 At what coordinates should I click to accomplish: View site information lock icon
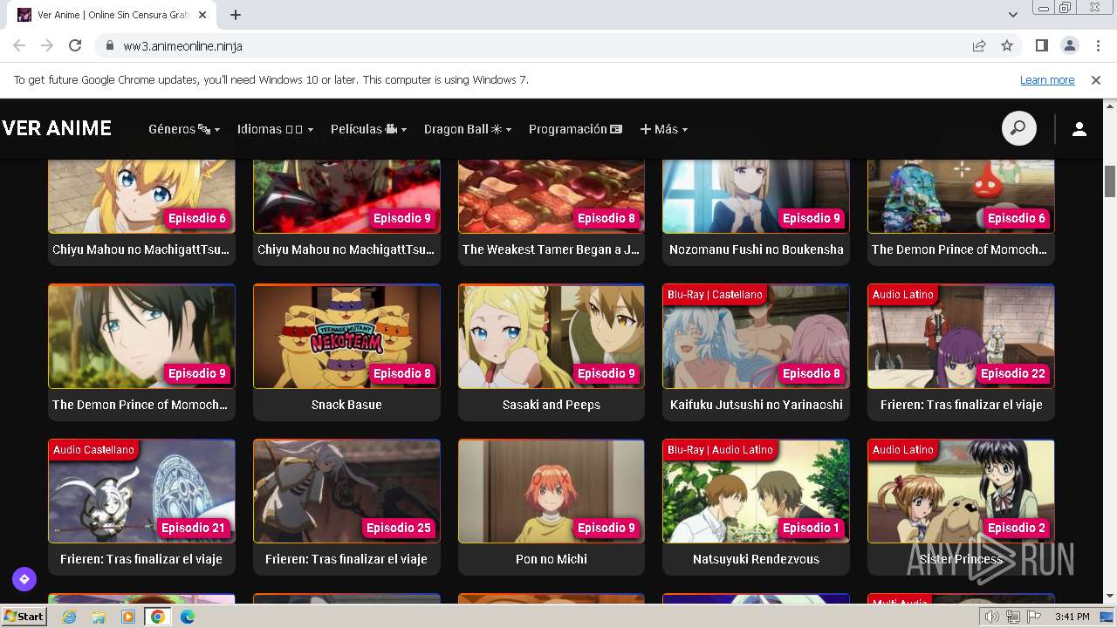[110, 45]
